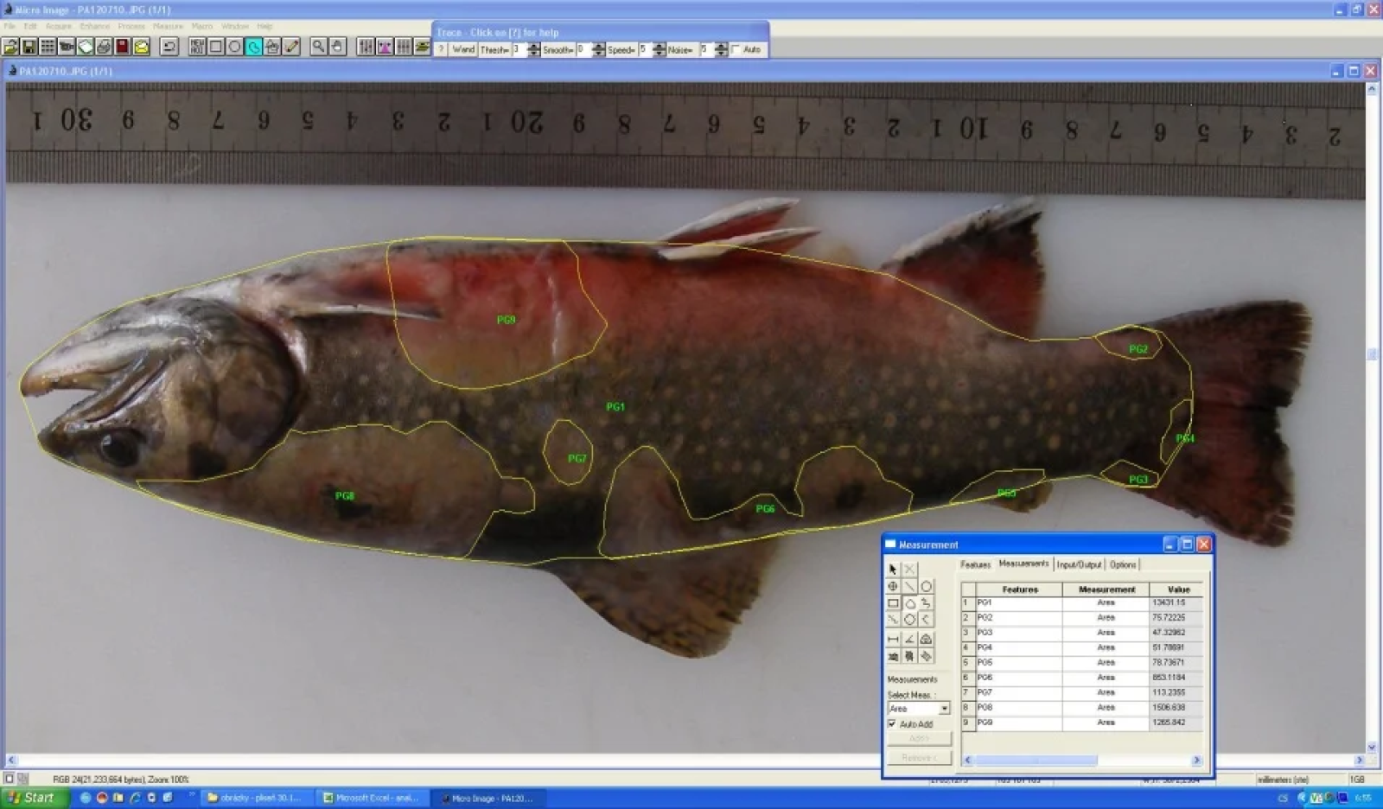The height and width of the screenshot is (809, 1383).
Task: Click the Print icon in toolbar
Action: 104,47
